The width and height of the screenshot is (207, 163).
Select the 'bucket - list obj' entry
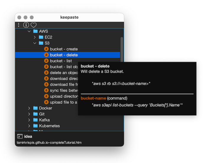64,67
